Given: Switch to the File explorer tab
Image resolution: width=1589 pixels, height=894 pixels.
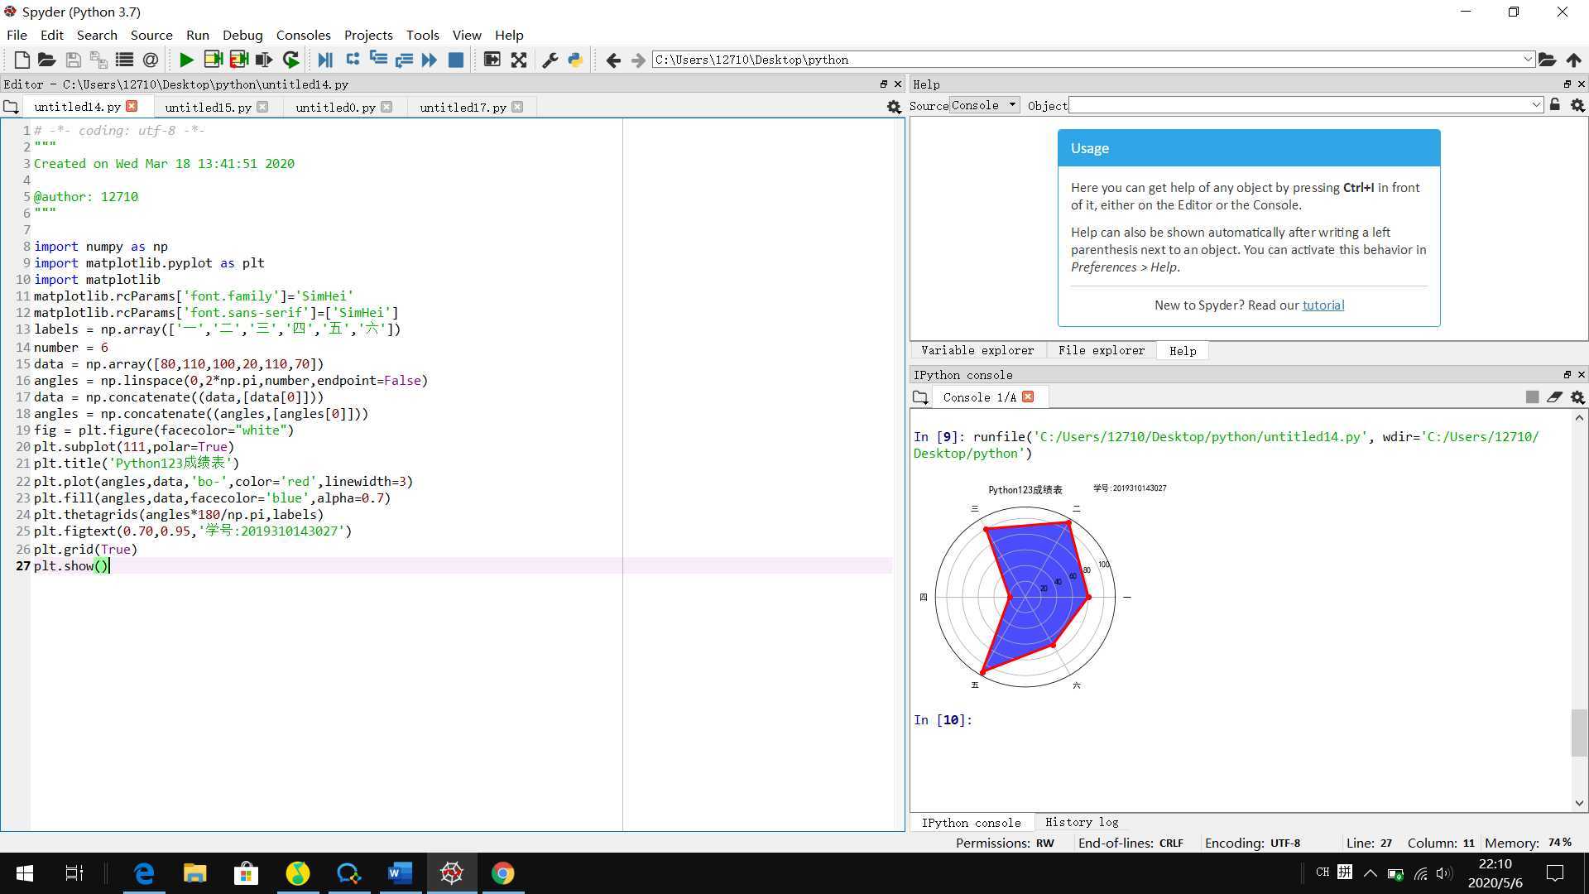Looking at the screenshot, I should coord(1102,350).
